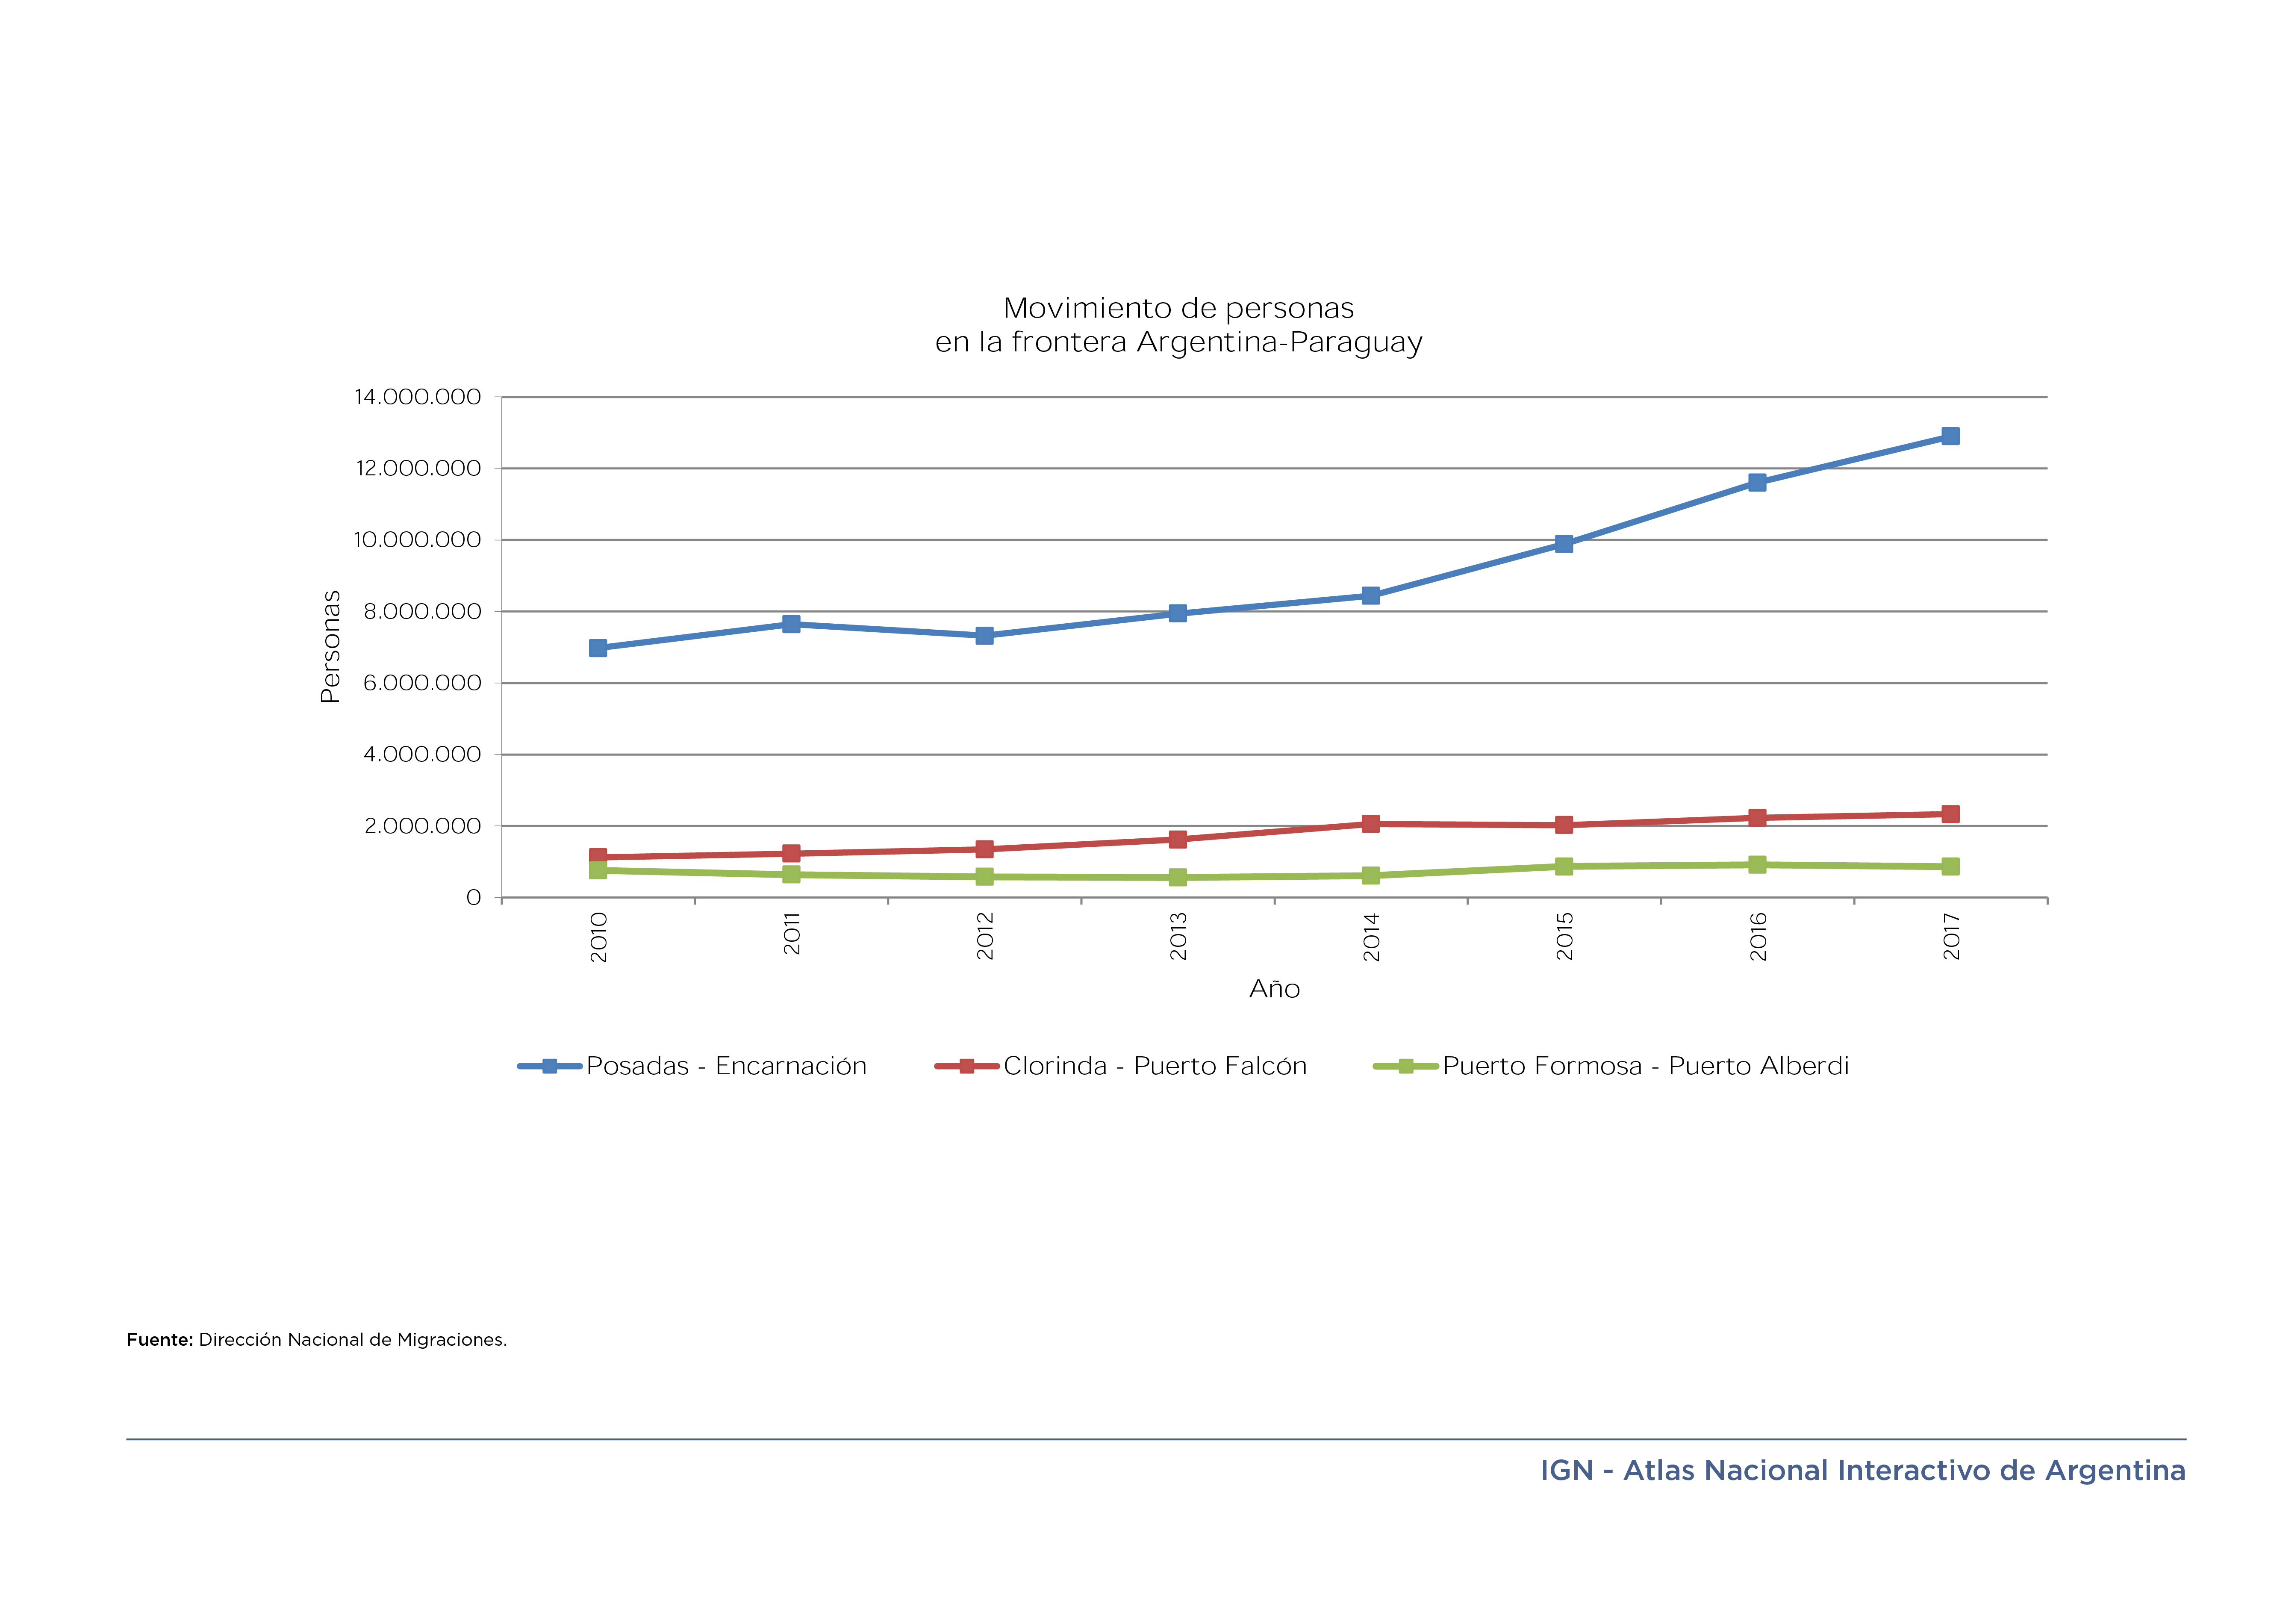Click the blue Posadas data point for 2012
Screen dimensions: 2271x1624
tap(984, 636)
